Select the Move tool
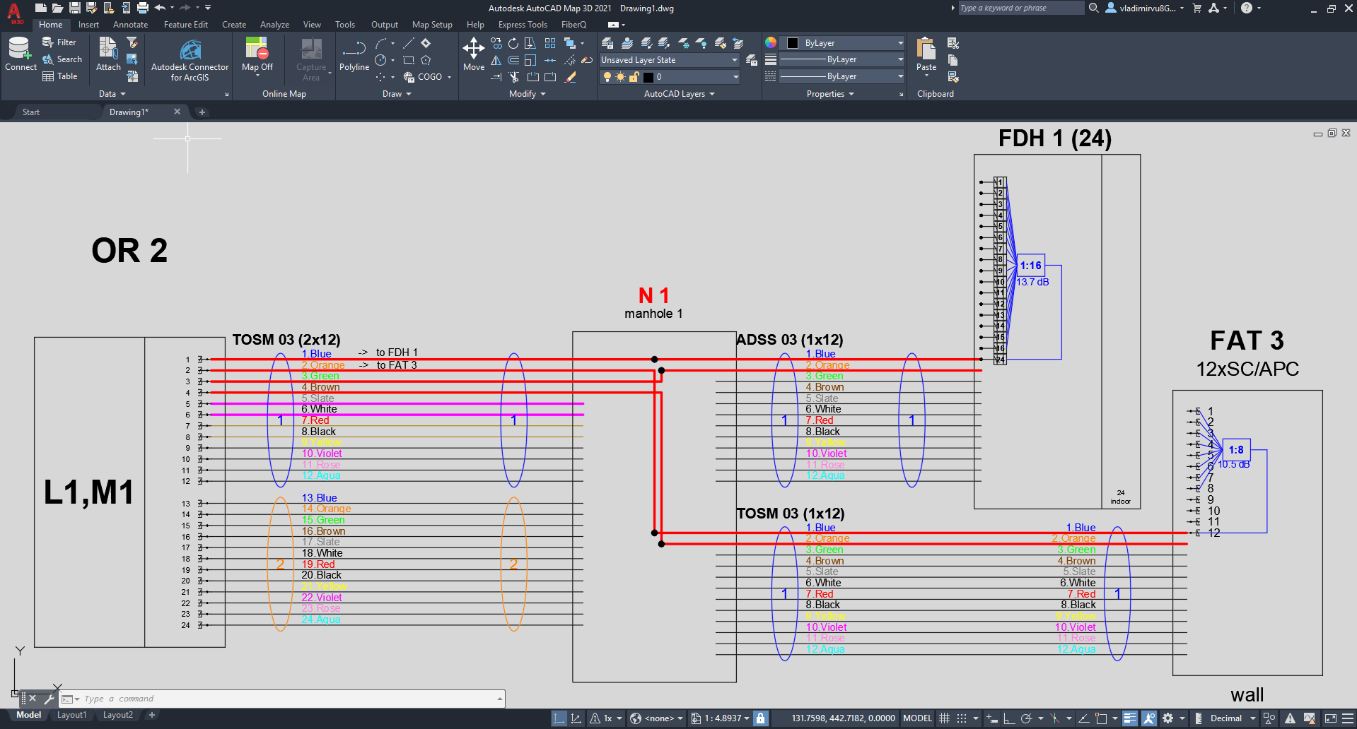This screenshot has height=729, width=1357. [473, 54]
